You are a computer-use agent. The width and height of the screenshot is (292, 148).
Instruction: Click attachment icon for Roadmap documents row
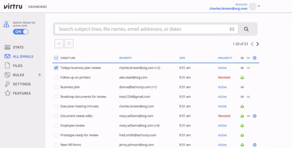[248, 97]
